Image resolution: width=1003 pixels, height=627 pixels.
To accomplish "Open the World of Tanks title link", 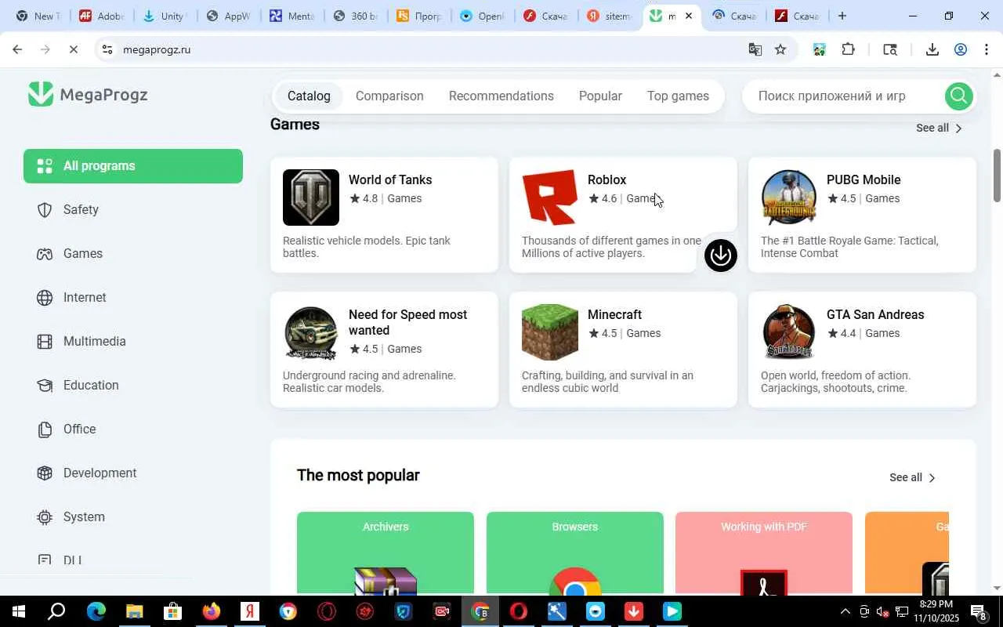I will click(390, 179).
